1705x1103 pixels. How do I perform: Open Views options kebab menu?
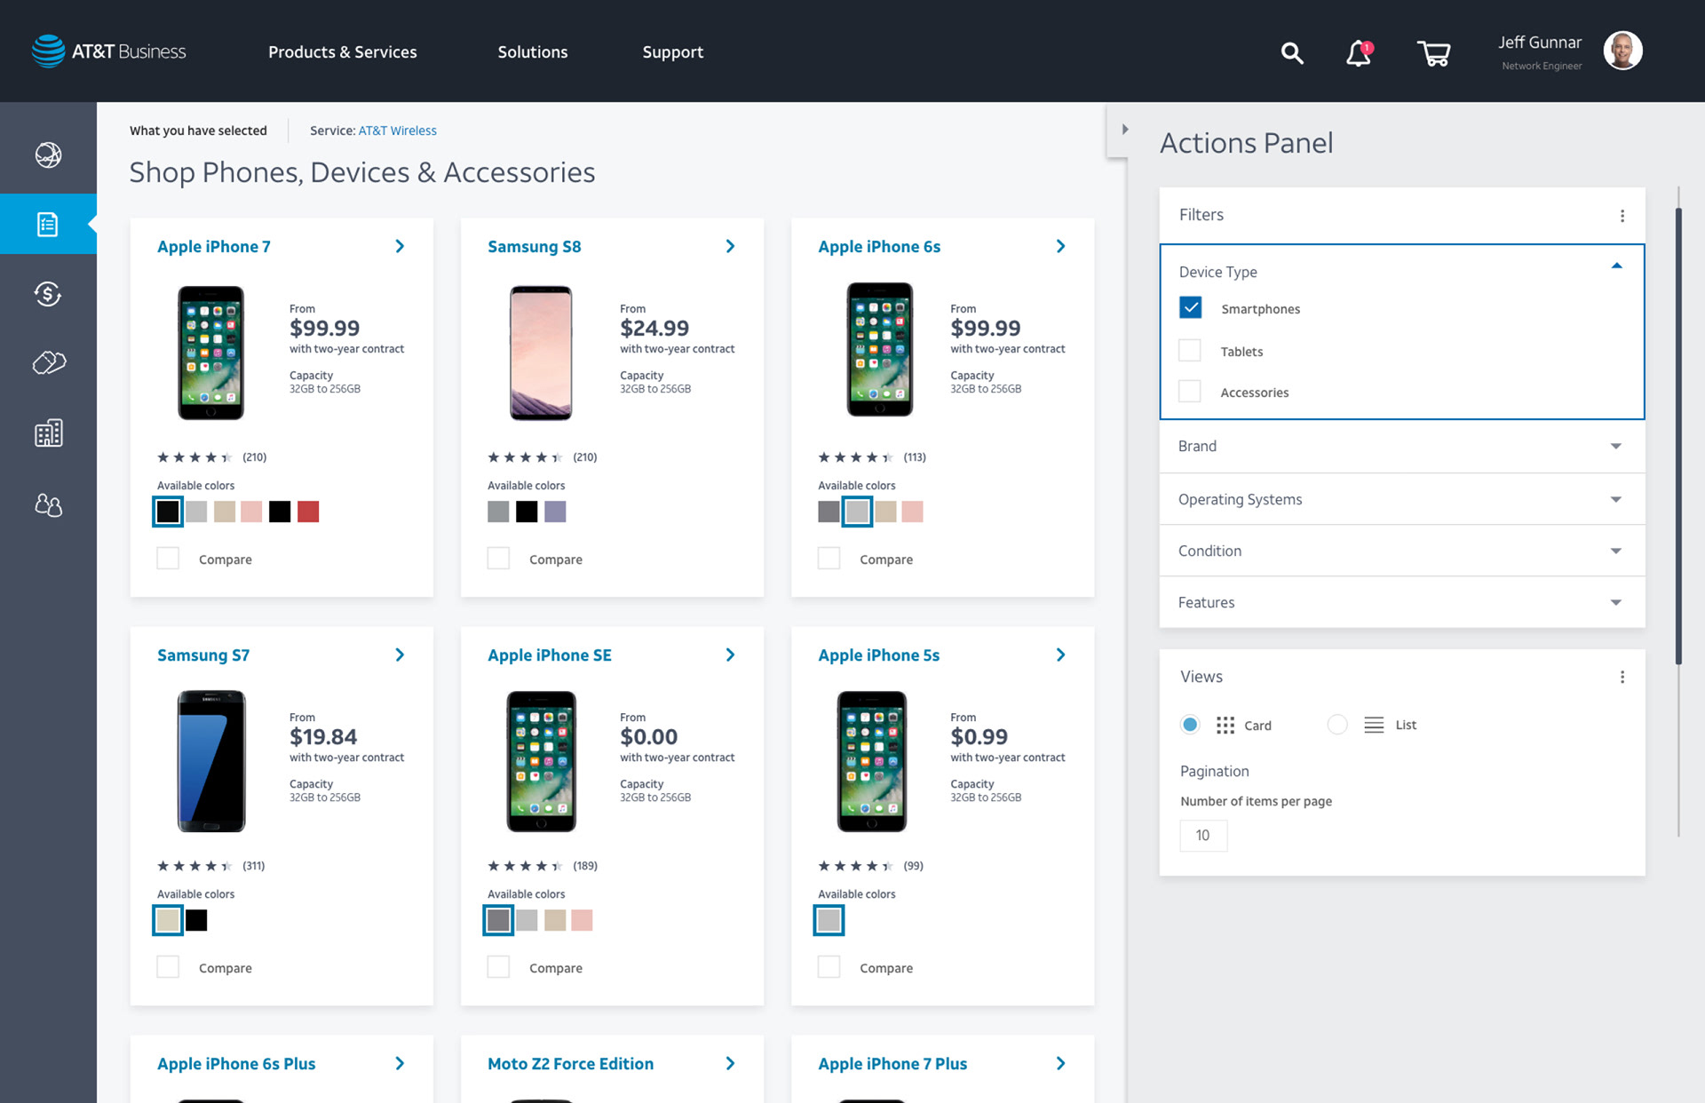tap(1622, 677)
